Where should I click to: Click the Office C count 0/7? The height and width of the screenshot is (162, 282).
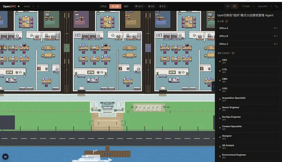(x=276, y=44)
